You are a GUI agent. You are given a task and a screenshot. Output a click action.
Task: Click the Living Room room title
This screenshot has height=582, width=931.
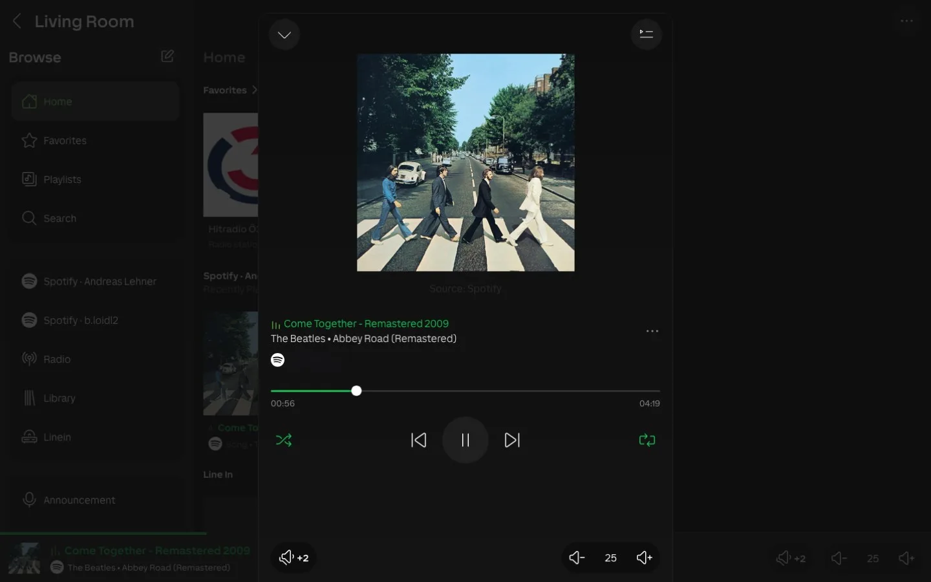tap(85, 21)
